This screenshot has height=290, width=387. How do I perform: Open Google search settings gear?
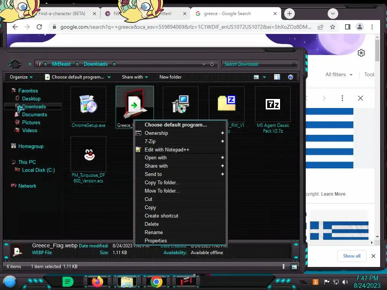[361, 53]
